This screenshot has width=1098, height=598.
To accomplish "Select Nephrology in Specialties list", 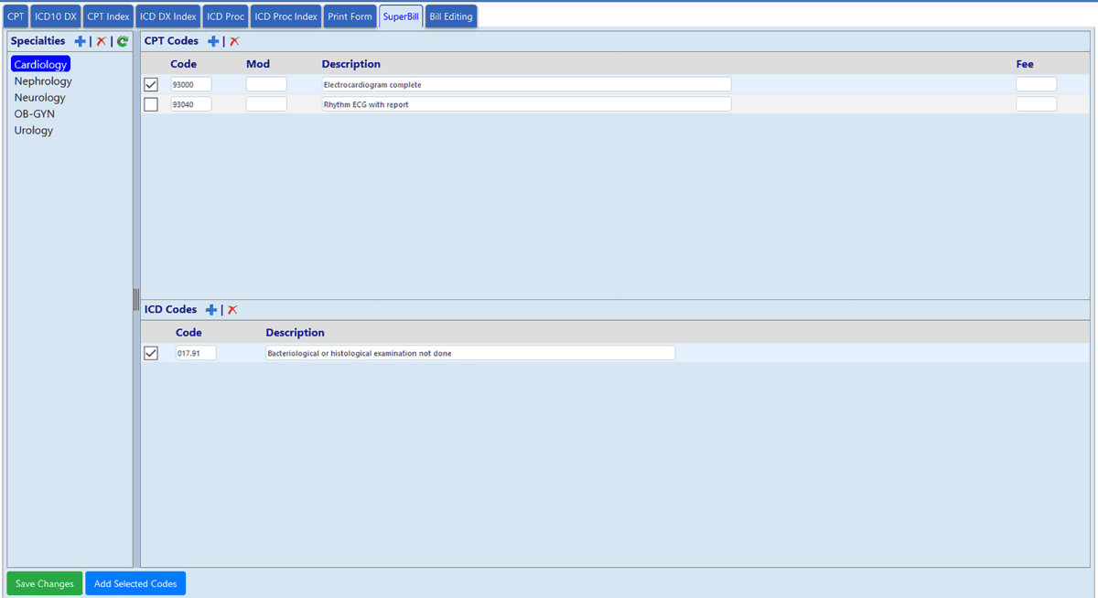I will 43,81.
